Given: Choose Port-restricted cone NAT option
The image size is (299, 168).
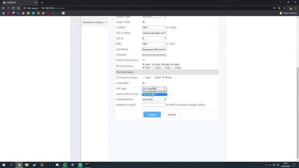Looking at the screenshot, I should [155, 91].
